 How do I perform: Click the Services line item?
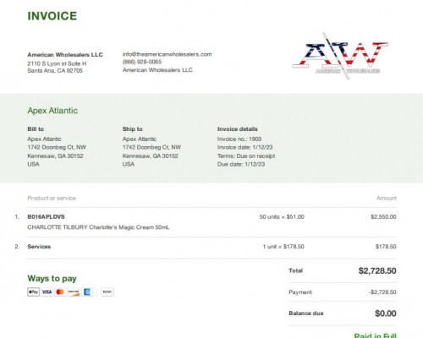pos(39,247)
